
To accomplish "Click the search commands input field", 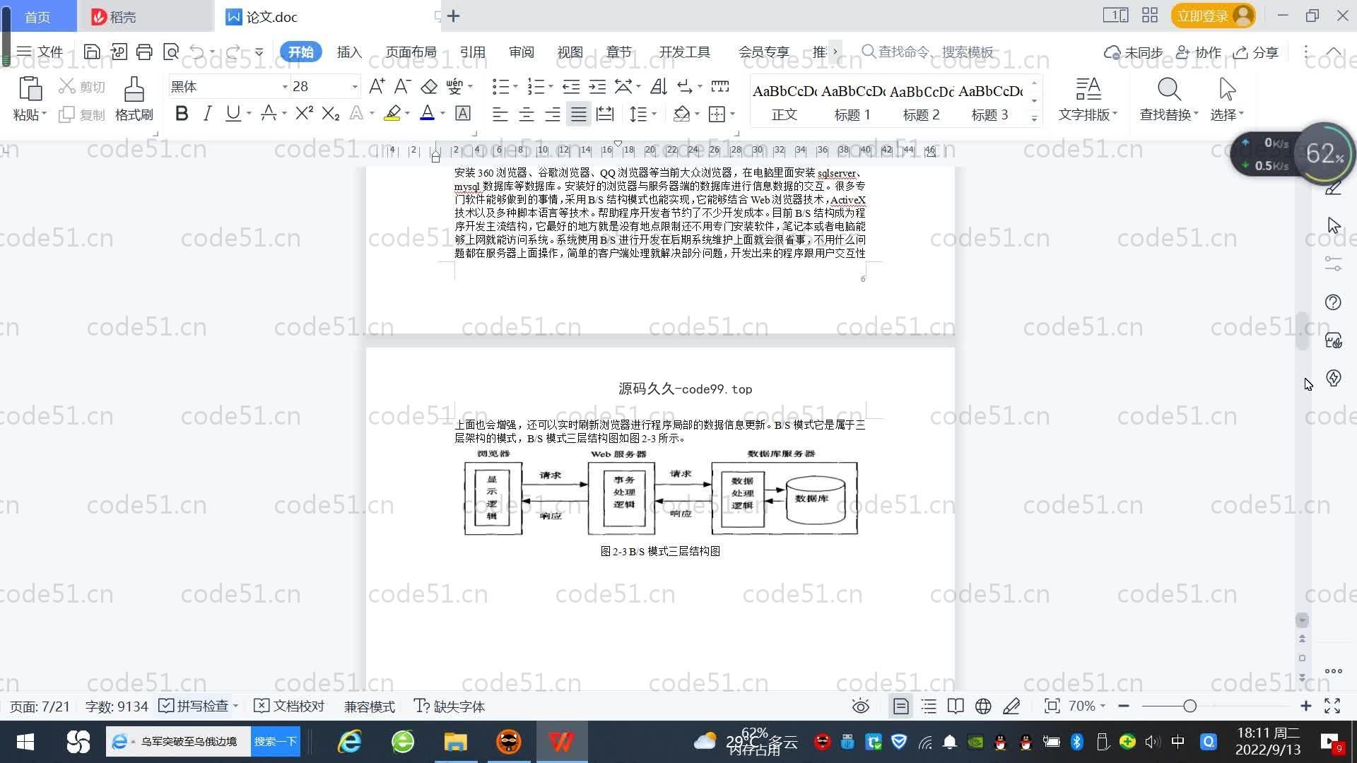I will coord(929,52).
